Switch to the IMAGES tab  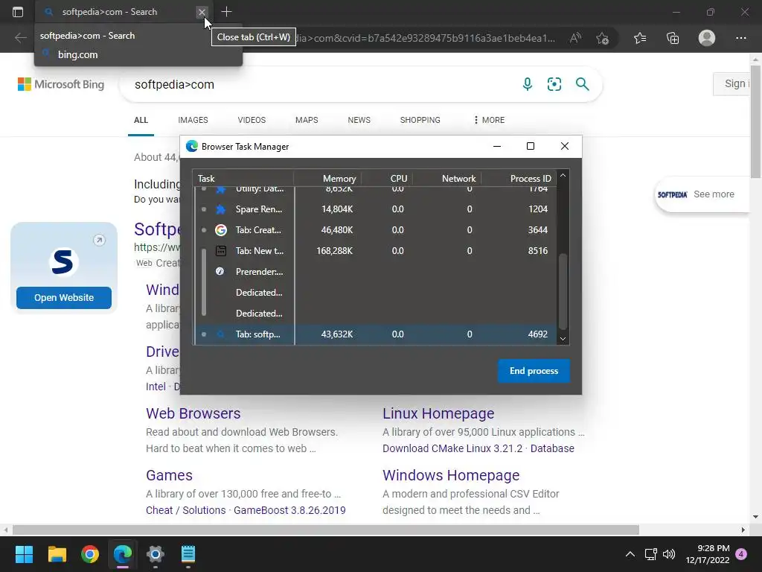click(193, 120)
